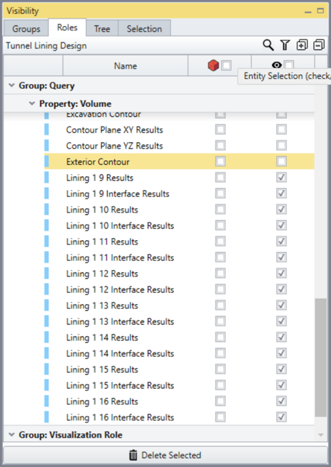This screenshot has width=331, height=467.
Task: Collapse Property: Volume
Action: pos(32,103)
